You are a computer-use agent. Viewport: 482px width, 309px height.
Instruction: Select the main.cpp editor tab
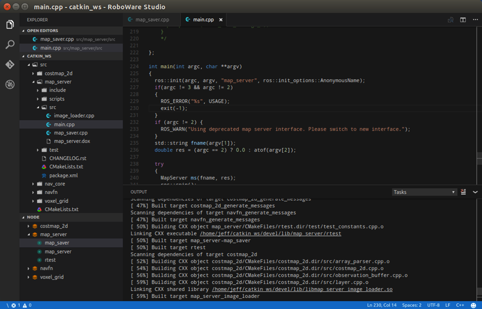coord(203,20)
